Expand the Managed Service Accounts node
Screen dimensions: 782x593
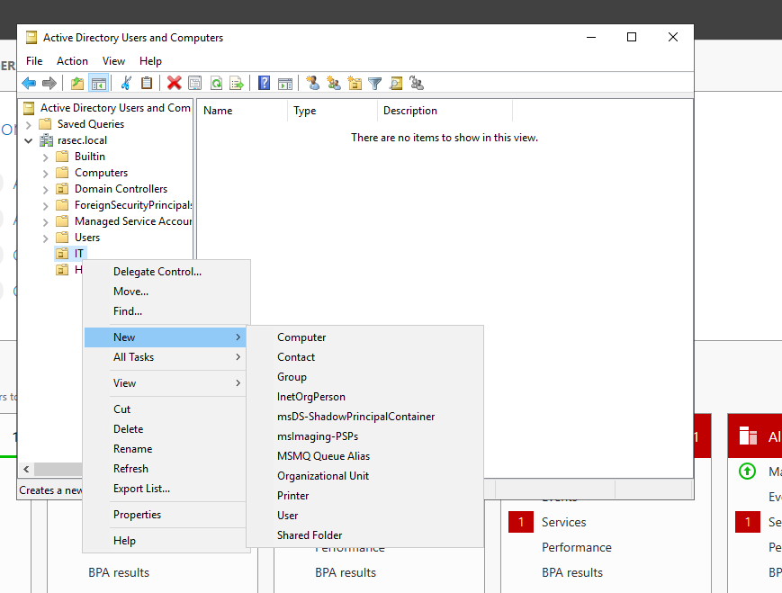coord(45,222)
